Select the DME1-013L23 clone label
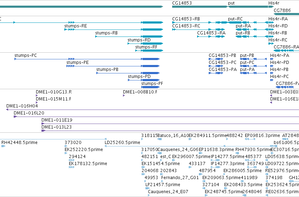 [57, 127]
